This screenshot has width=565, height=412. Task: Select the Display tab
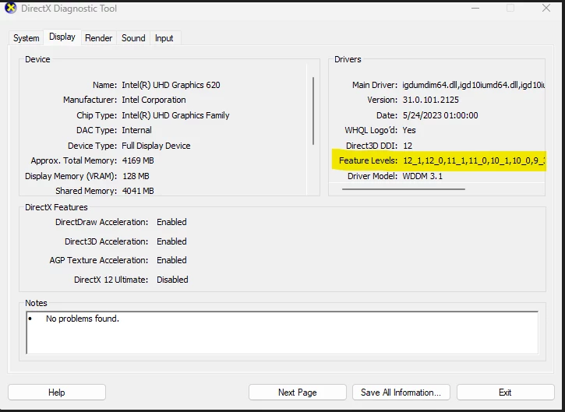(62, 37)
